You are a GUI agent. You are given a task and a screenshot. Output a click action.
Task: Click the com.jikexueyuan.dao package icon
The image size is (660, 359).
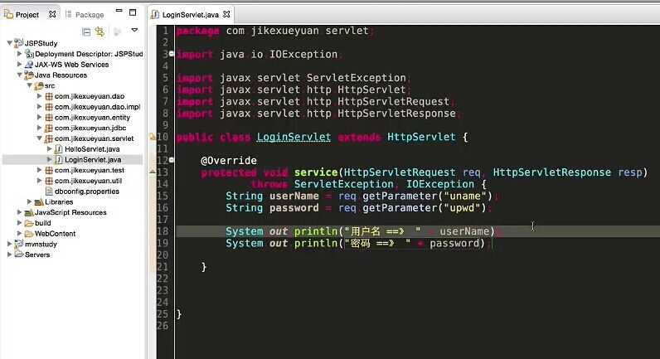[x=49, y=96]
